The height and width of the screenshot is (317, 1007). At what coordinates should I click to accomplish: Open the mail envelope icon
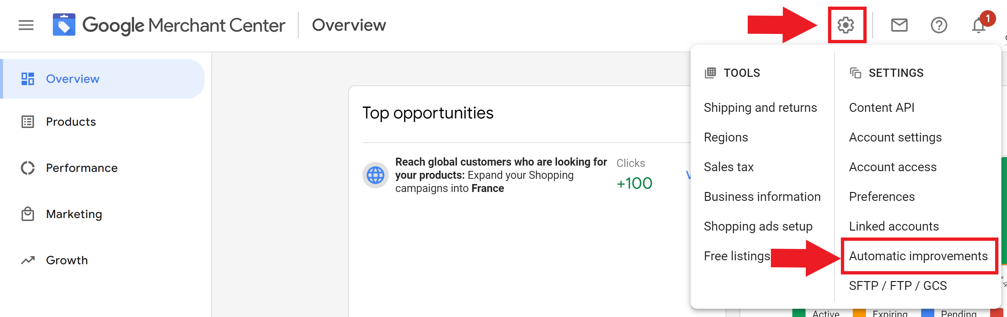pos(899,25)
